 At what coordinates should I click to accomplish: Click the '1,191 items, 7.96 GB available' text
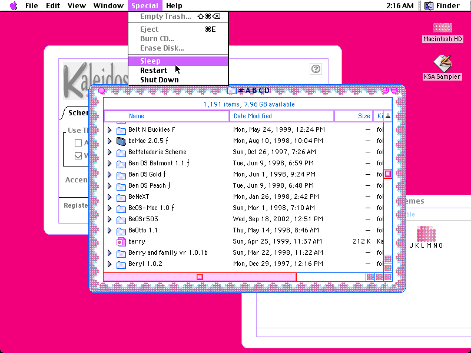(x=249, y=105)
